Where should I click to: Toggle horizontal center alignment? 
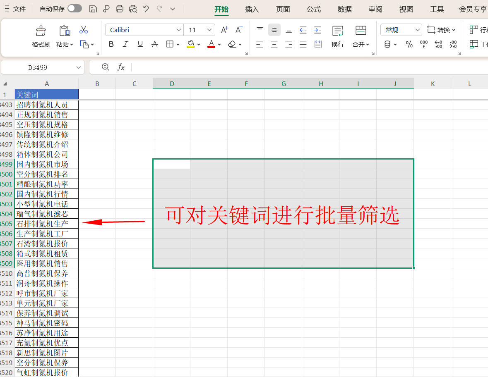click(274, 44)
